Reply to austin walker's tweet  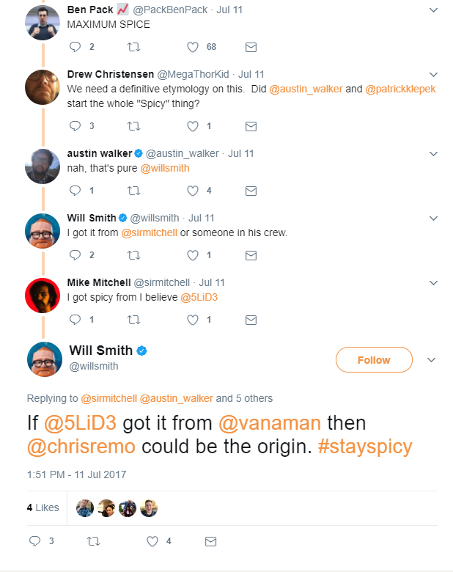tap(74, 191)
